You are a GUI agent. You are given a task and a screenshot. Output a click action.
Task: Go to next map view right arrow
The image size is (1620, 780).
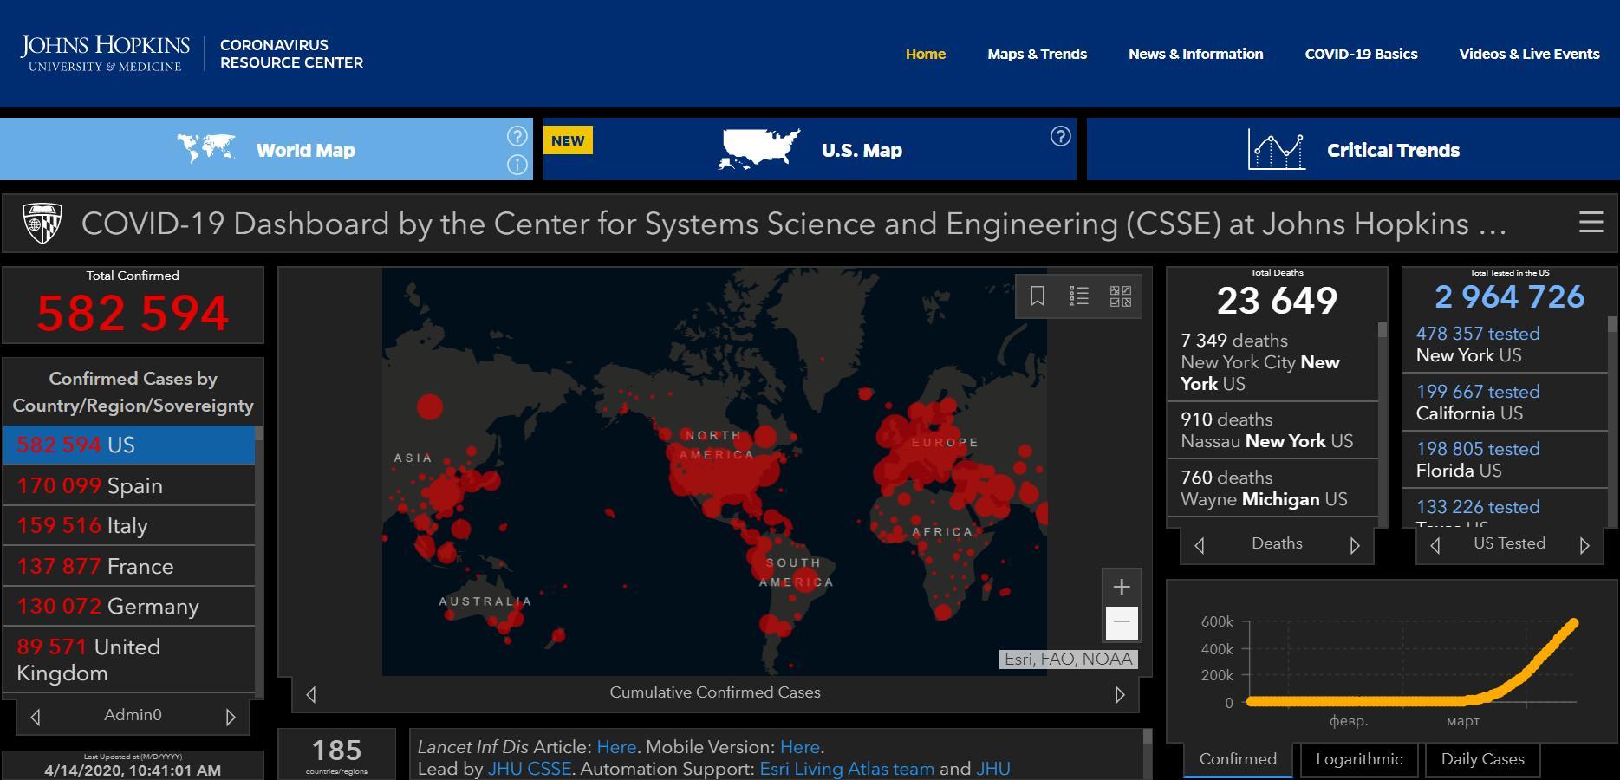(1119, 694)
